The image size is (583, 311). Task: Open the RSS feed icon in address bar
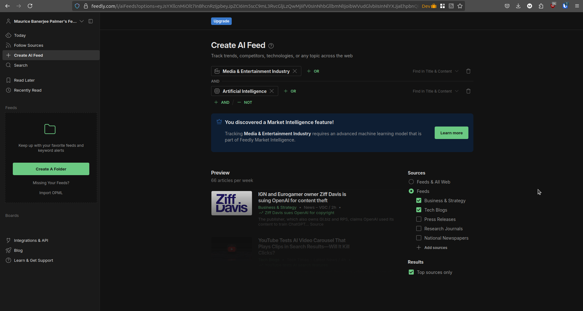tap(451, 6)
